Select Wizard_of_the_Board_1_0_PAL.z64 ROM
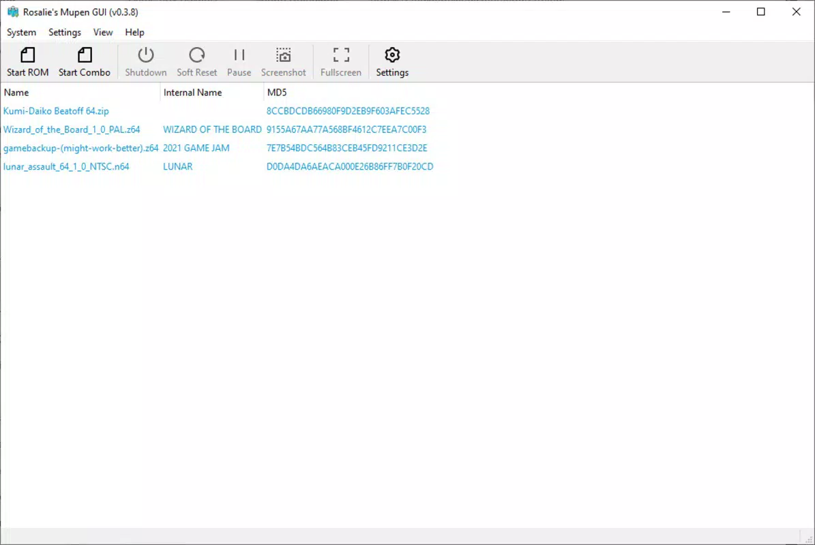Screen dimensions: 815x545 point(72,129)
